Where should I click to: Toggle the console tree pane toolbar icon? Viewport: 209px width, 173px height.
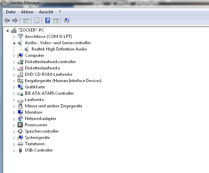pos(26,21)
